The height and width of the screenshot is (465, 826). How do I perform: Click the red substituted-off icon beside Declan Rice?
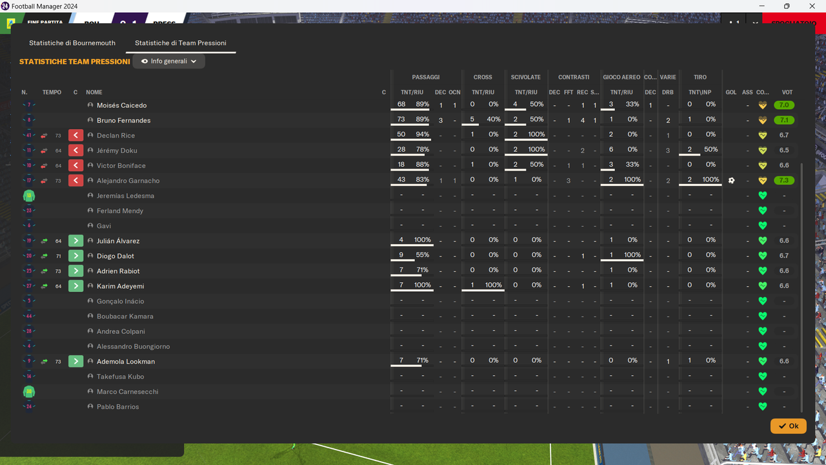click(x=76, y=135)
